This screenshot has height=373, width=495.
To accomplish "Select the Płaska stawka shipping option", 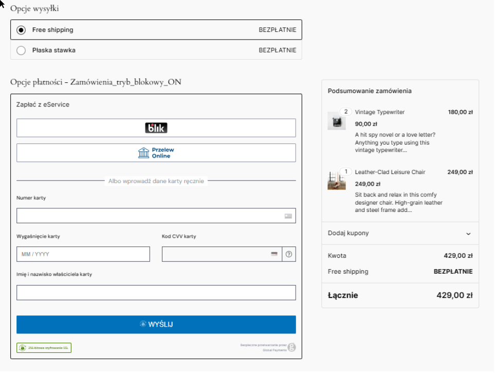I will tap(21, 50).
